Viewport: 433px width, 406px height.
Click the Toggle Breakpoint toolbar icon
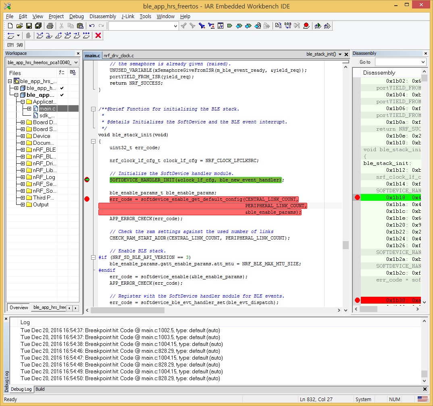pyautogui.click(x=306, y=26)
